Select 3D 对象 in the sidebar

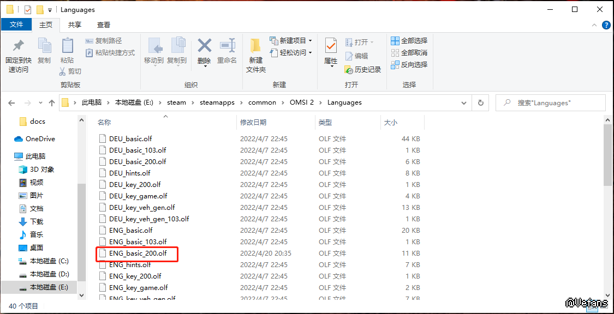[x=36, y=170]
